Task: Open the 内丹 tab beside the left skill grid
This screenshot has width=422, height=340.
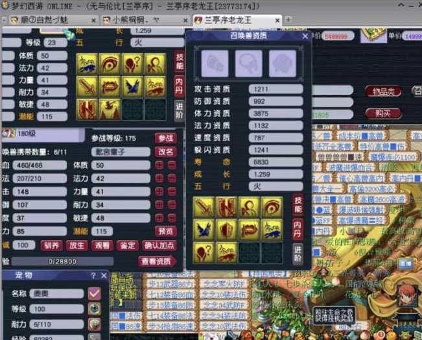Action: (x=180, y=86)
